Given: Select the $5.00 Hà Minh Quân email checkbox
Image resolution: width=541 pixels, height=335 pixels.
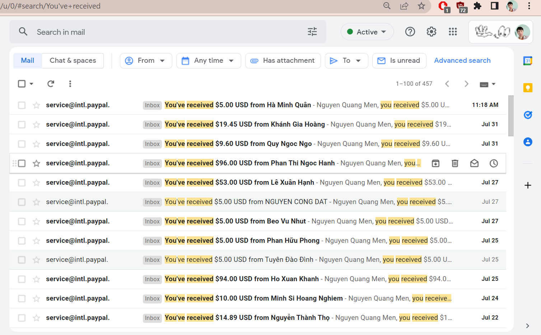Looking at the screenshot, I should pos(22,105).
